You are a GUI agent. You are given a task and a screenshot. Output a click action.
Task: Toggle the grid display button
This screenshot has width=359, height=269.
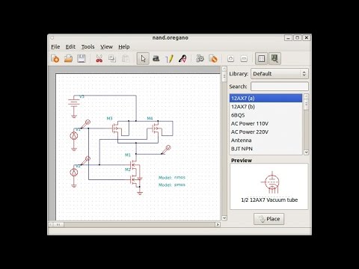(261, 59)
